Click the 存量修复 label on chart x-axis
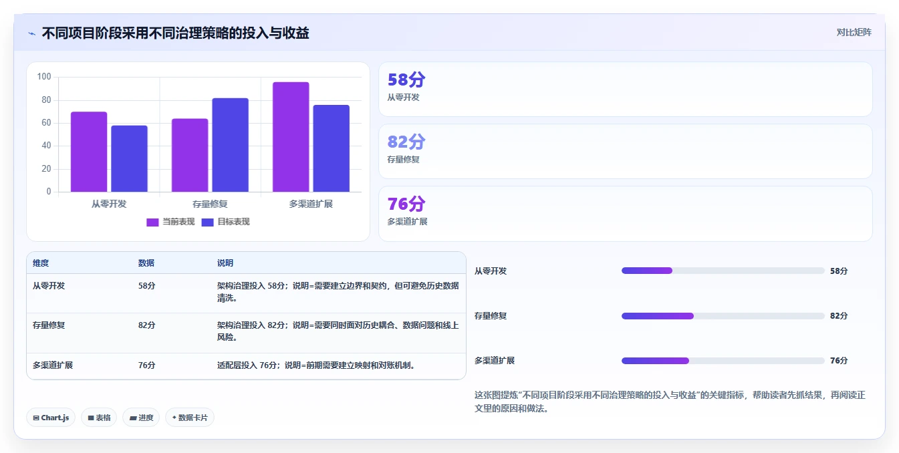899x453 pixels. coord(210,204)
